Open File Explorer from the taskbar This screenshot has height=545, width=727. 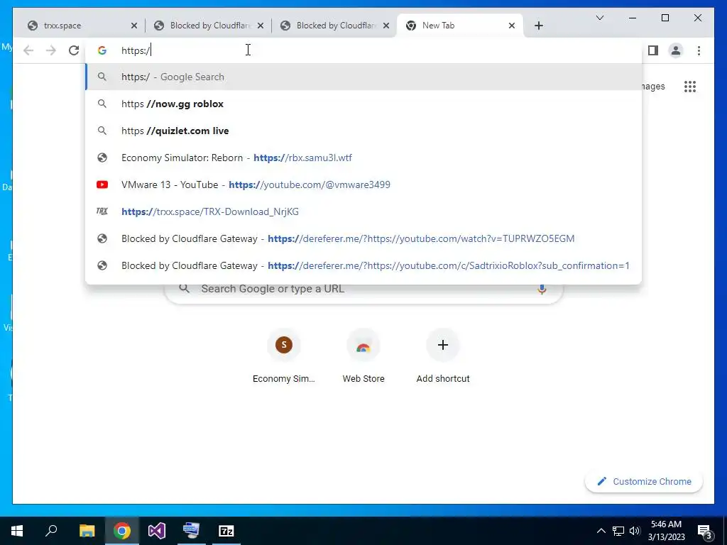tap(87, 531)
